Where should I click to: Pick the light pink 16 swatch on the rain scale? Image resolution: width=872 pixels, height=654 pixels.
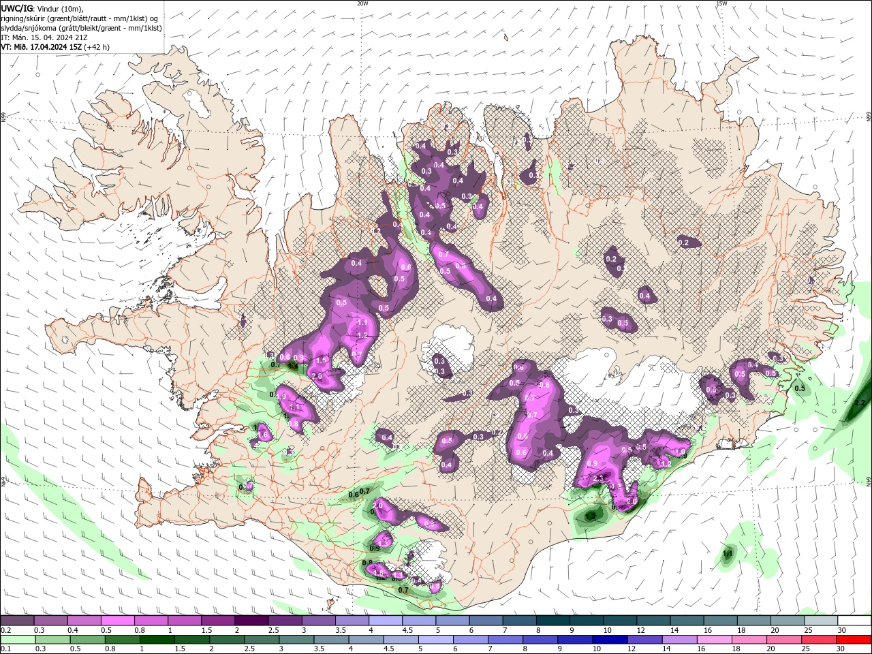[714, 640]
